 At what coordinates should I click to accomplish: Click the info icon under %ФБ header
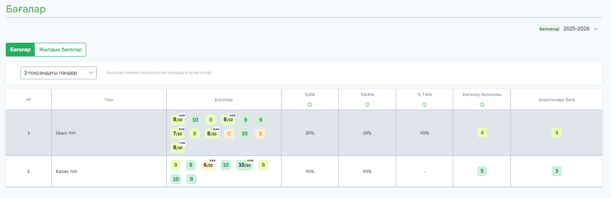[310, 104]
